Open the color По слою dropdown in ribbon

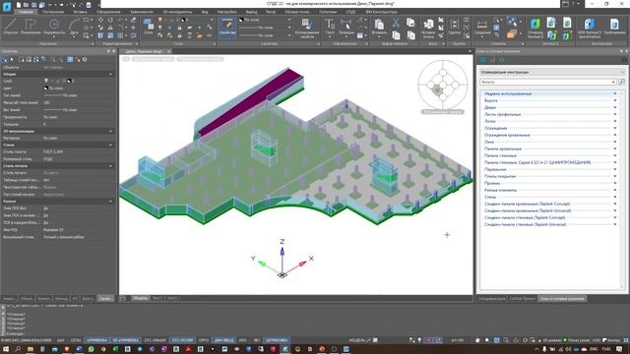[265, 20]
